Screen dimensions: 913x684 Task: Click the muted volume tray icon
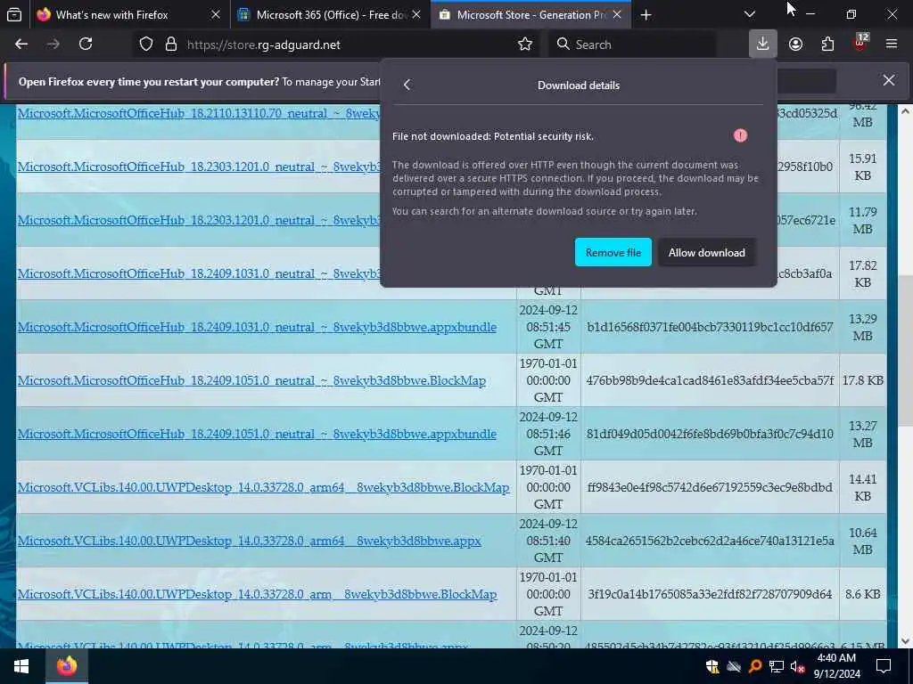click(x=797, y=666)
